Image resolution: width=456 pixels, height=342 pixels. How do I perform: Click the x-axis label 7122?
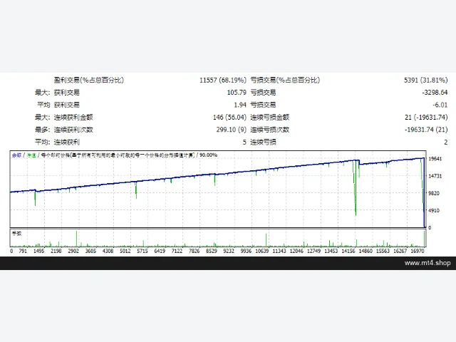[177, 251]
